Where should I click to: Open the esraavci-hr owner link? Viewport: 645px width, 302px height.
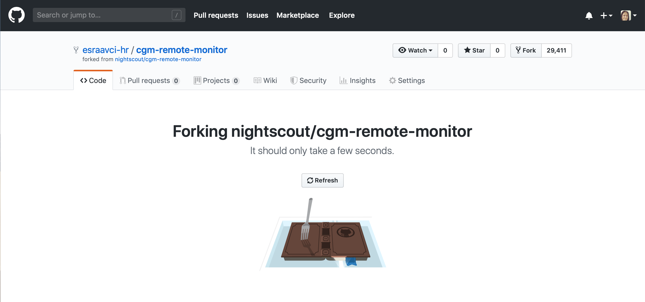pos(106,50)
